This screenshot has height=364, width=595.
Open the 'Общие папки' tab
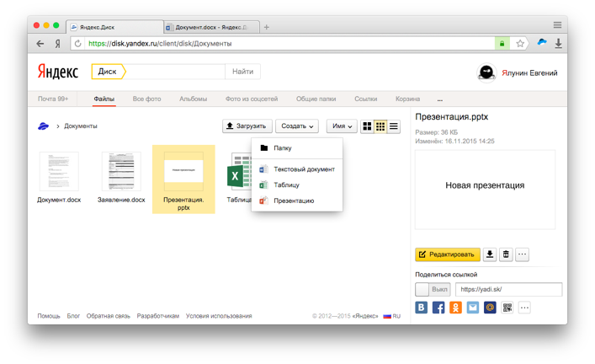[x=316, y=99]
